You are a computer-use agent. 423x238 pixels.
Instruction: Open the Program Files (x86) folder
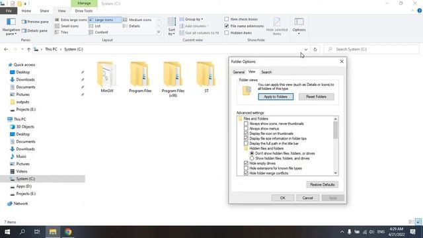pyautogui.click(x=173, y=79)
